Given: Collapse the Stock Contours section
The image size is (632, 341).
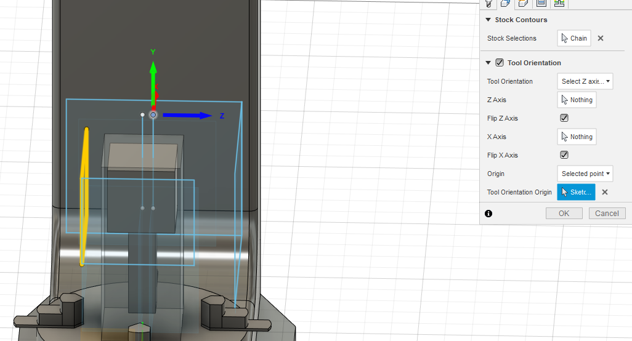Looking at the screenshot, I should coord(488,20).
